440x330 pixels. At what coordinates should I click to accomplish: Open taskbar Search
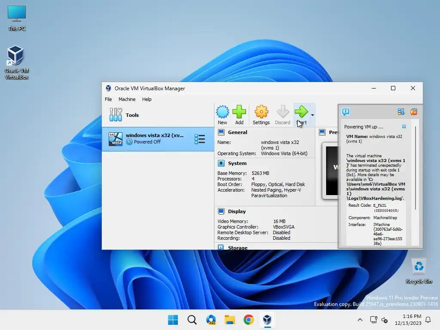192,320
